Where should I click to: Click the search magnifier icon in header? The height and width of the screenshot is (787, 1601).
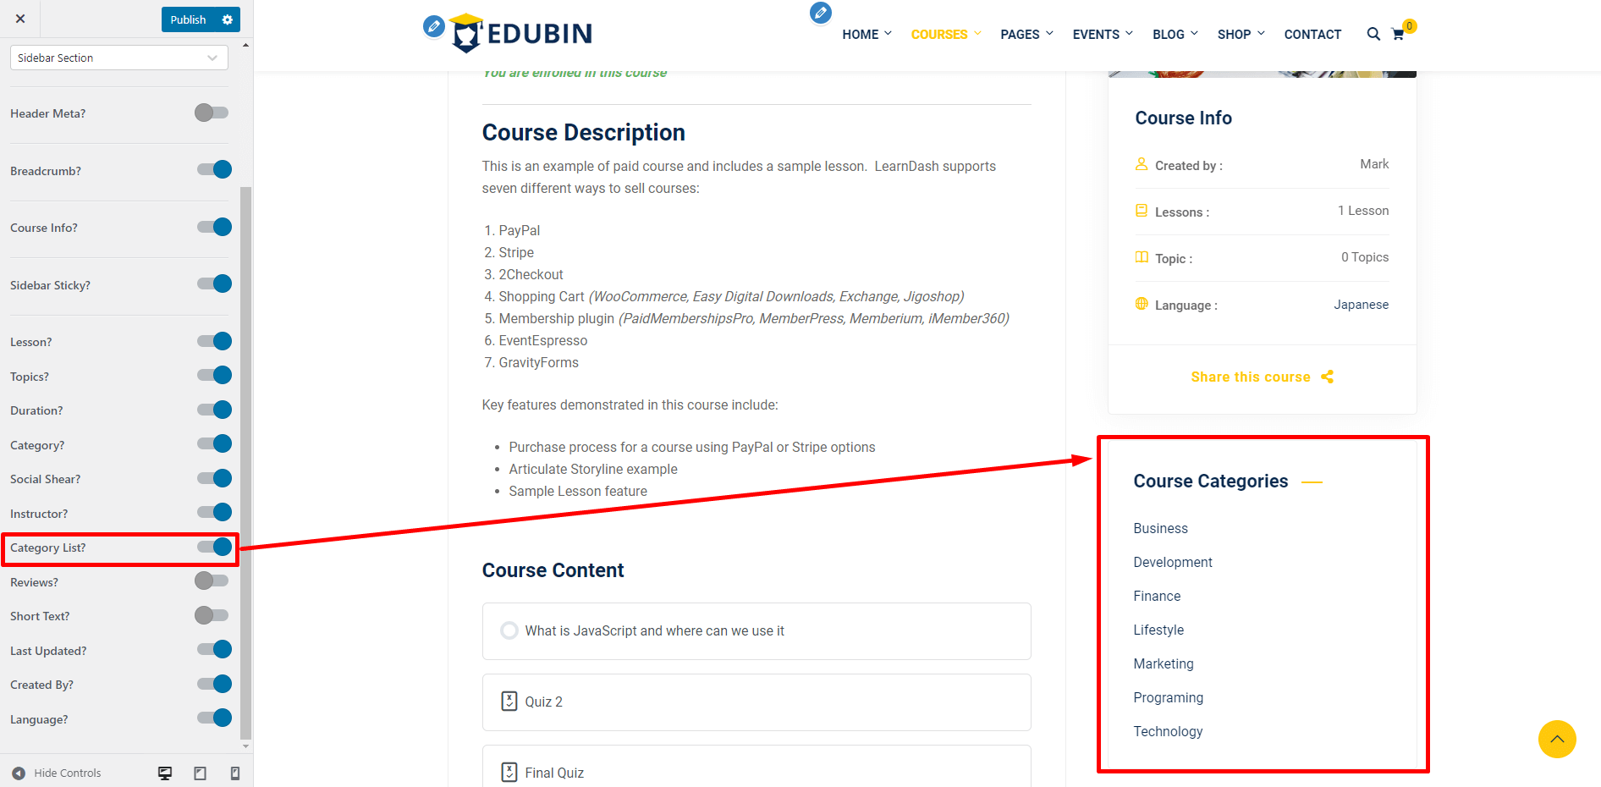1373,34
